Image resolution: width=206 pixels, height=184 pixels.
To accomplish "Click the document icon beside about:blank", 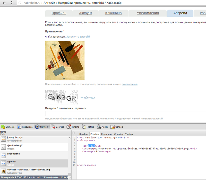I will [x=3, y=155].
